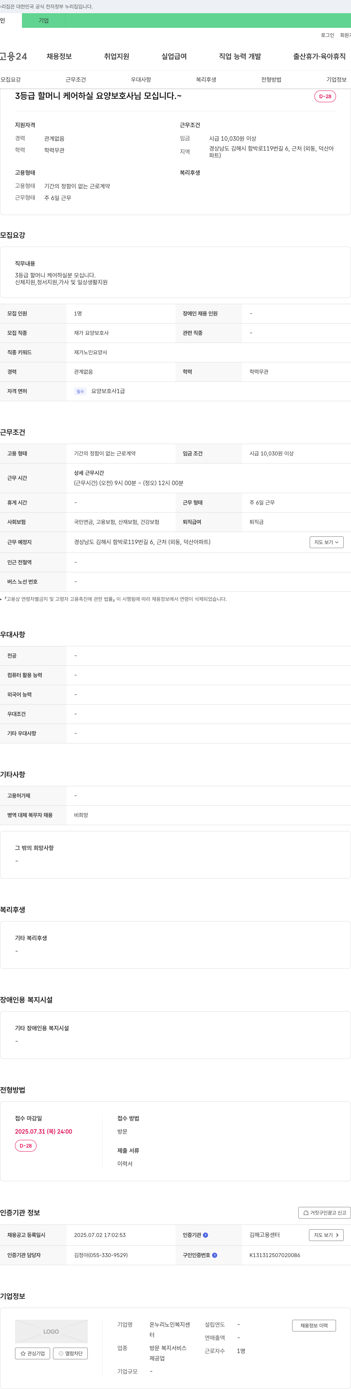Click the job title 3등급 할머니 케어하실 요양보호사님
Screen dimensions: 351x1389
point(98,96)
